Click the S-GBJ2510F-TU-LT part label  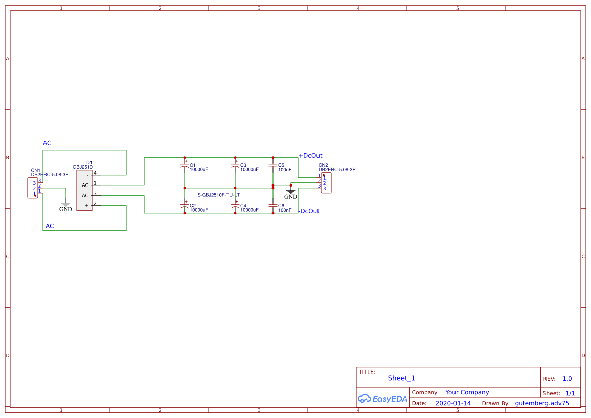tap(218, 195)
